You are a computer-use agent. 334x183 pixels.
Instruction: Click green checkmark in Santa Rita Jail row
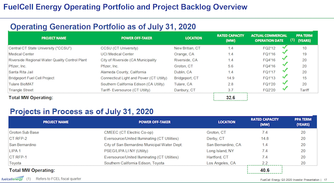pyautogui.click(x=285, y=70)
